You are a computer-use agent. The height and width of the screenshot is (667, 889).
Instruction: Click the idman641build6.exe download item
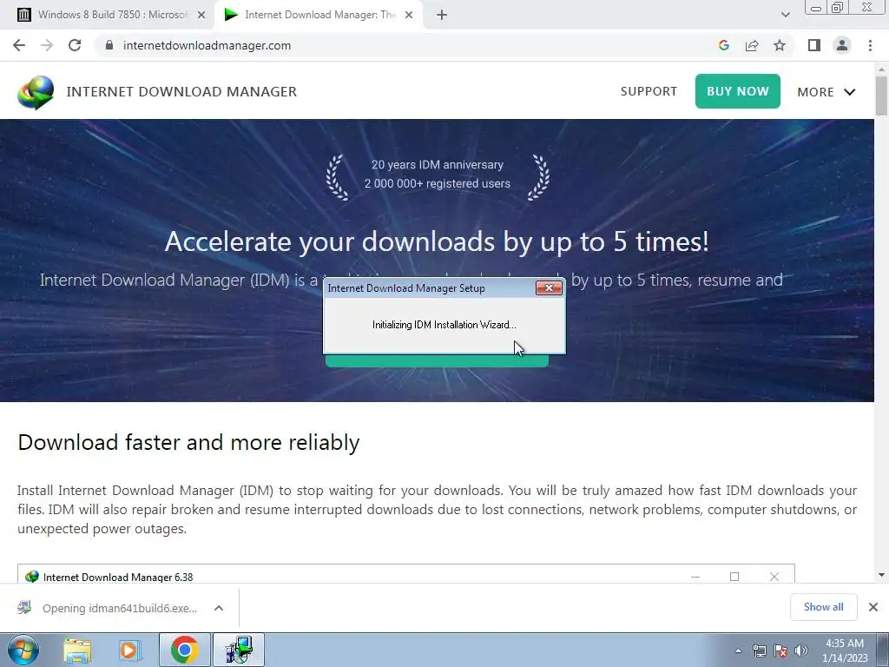click(x=120, y=608)
